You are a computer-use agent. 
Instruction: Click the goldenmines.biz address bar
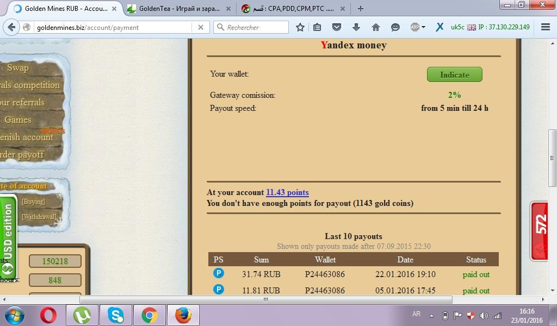click(x=114, y=27)
